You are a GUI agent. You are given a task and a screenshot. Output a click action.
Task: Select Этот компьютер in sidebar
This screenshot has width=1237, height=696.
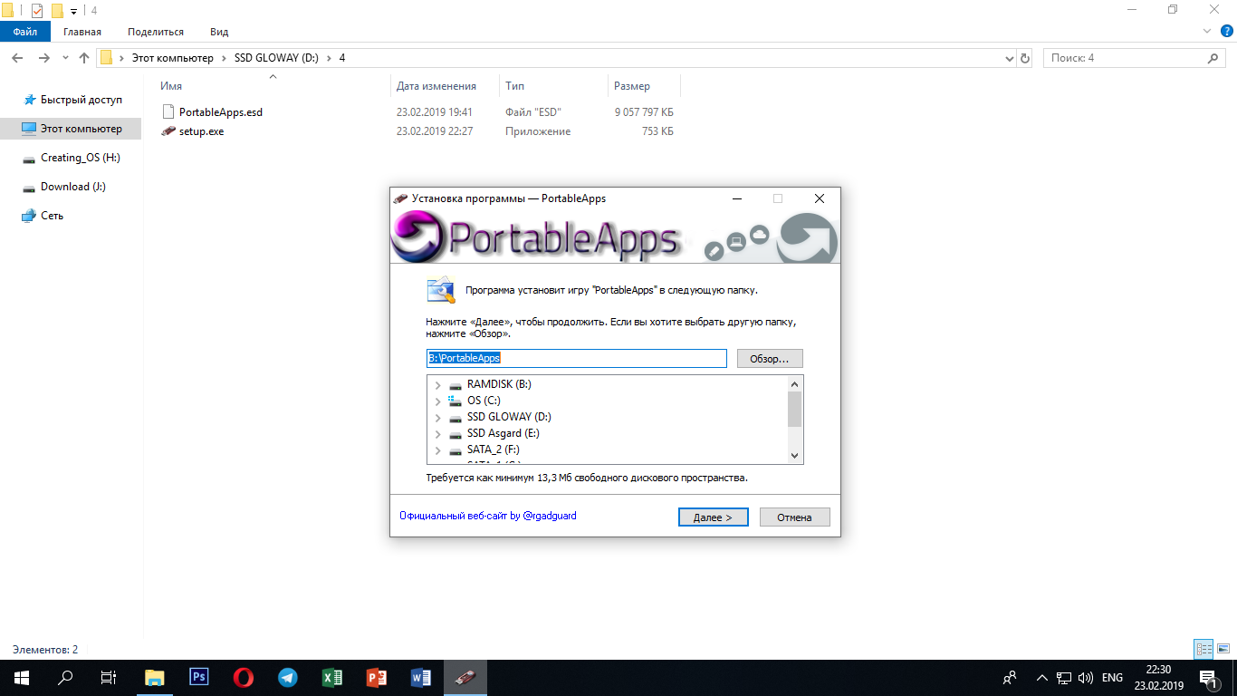coord(72,129)
